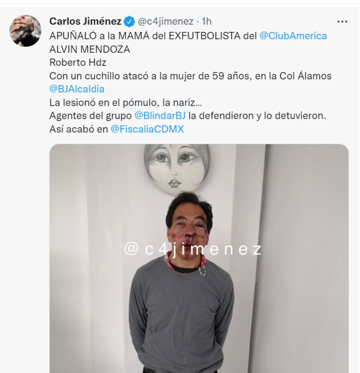Click the 'Con un cuchillo atacó a la mujer' sentence

tap(122, 76)
